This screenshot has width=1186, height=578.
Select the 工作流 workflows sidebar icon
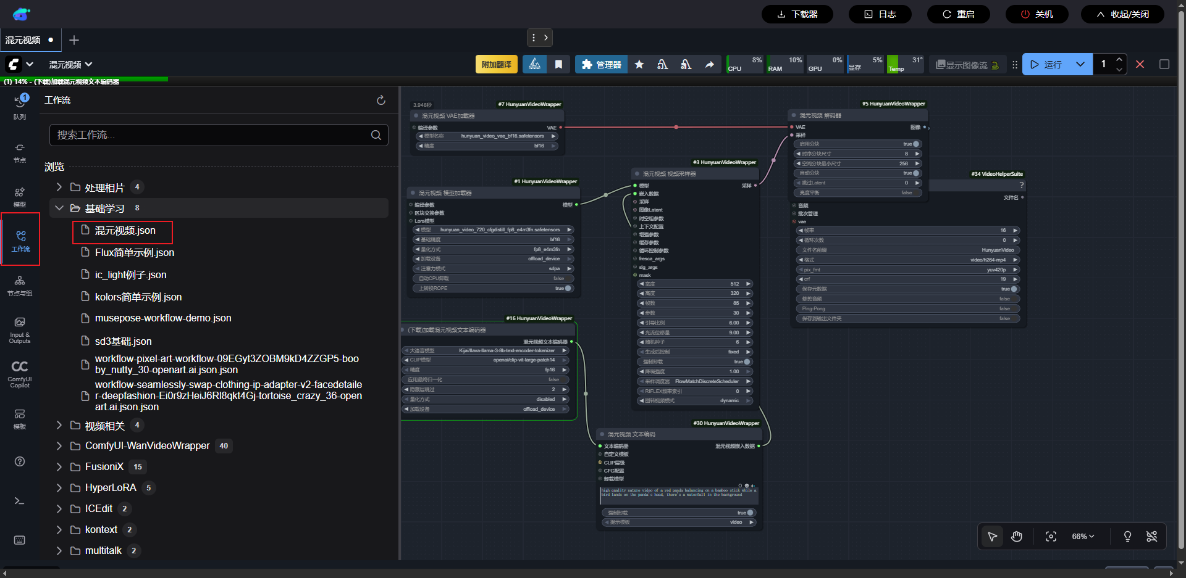[x=20, y=241]
